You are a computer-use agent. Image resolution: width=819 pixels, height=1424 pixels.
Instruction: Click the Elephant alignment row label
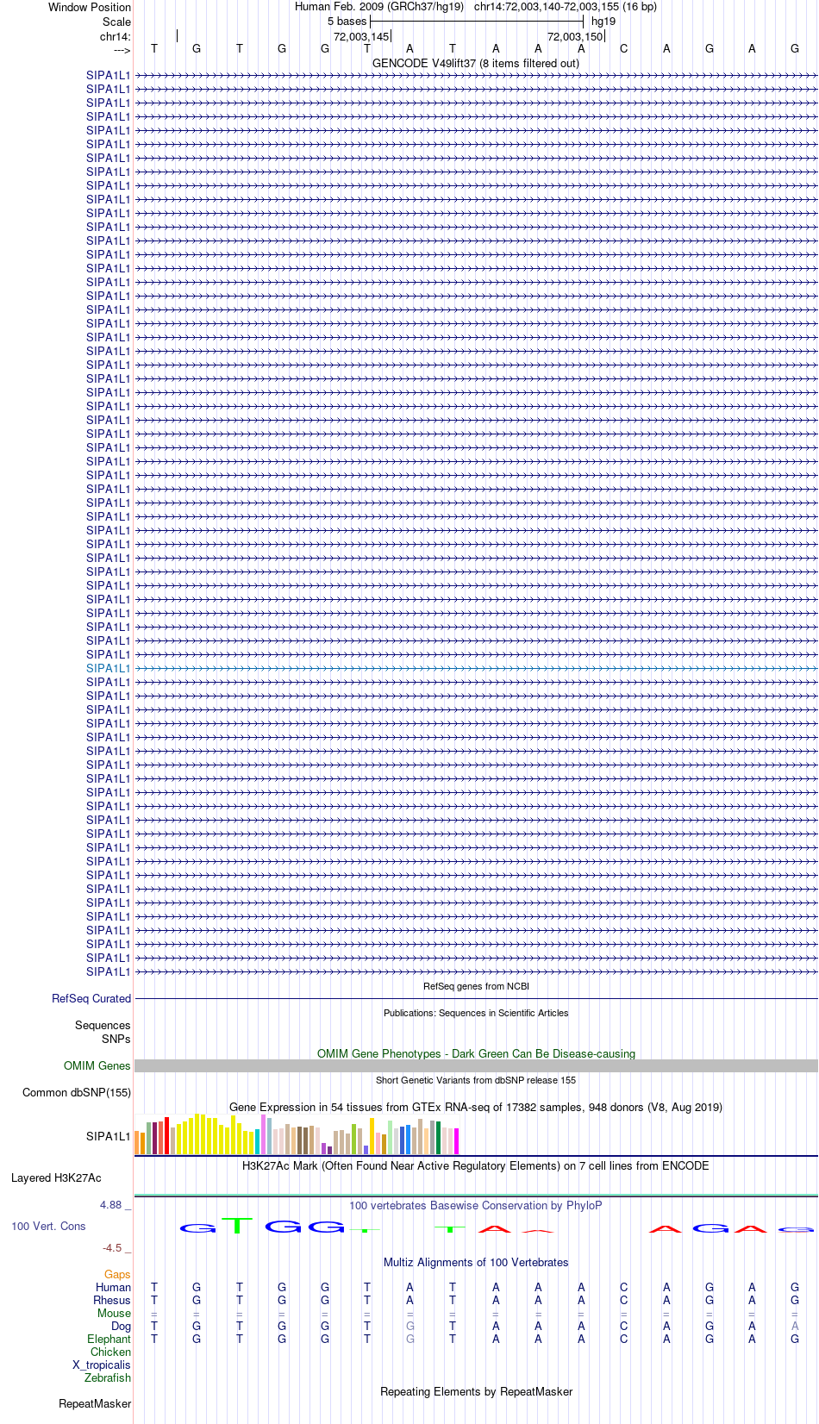tap(109, 1339)
